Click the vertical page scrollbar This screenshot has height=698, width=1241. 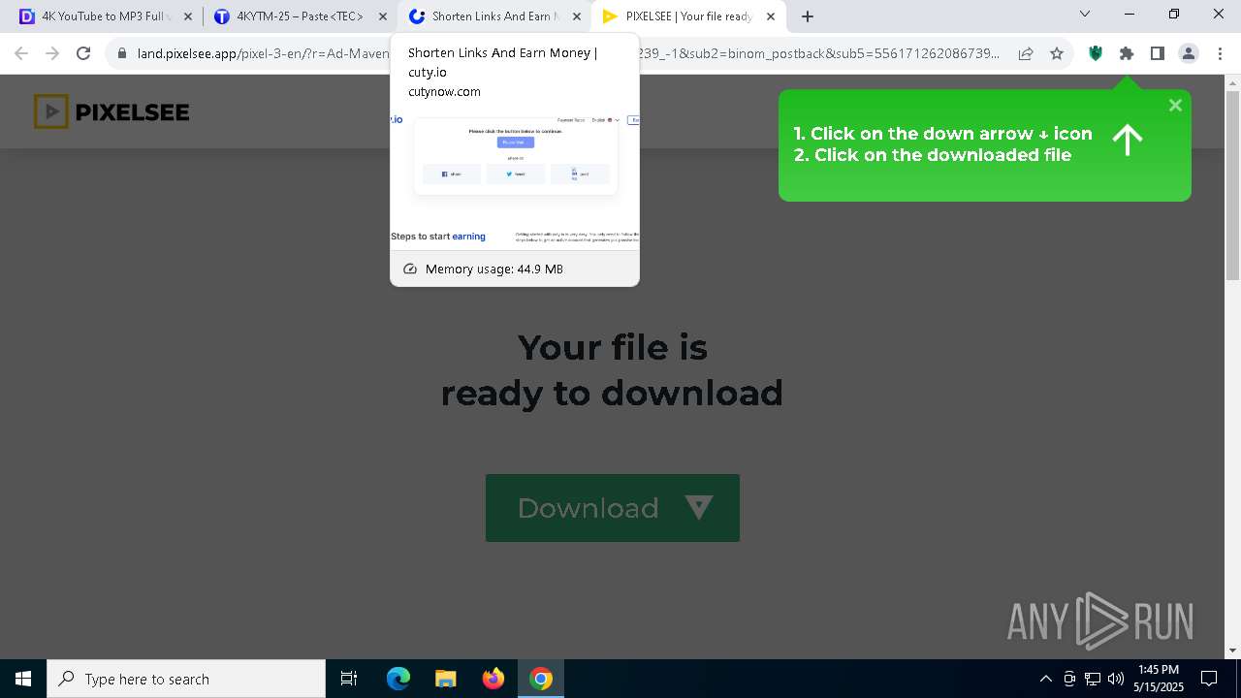click(1232, 184)
